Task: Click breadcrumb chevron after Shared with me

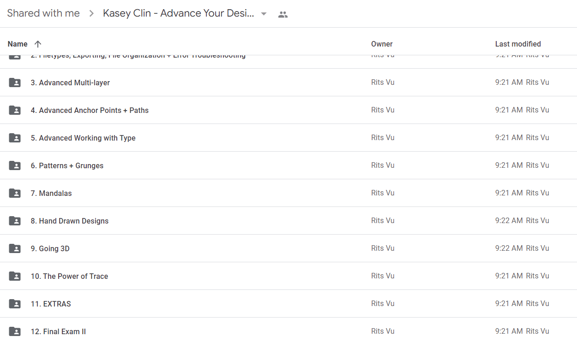Action: [x=91, y=14]
